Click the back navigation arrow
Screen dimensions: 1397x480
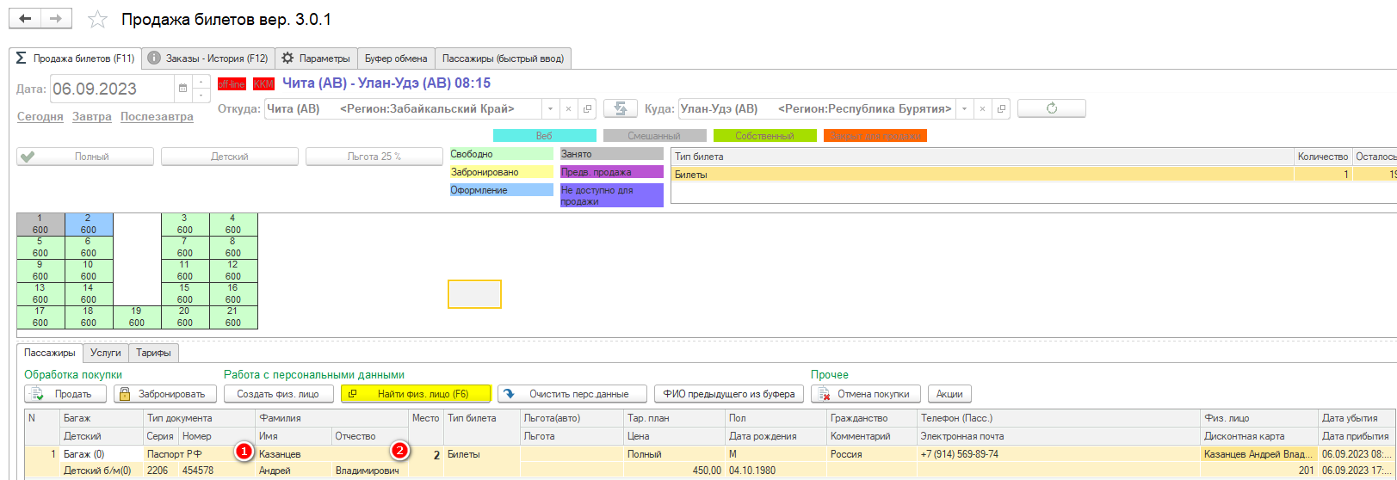25,19
